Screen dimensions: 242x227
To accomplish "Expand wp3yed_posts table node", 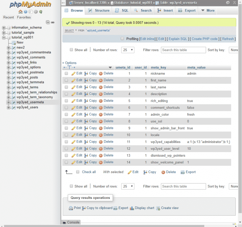I will [x=9, y=78].
